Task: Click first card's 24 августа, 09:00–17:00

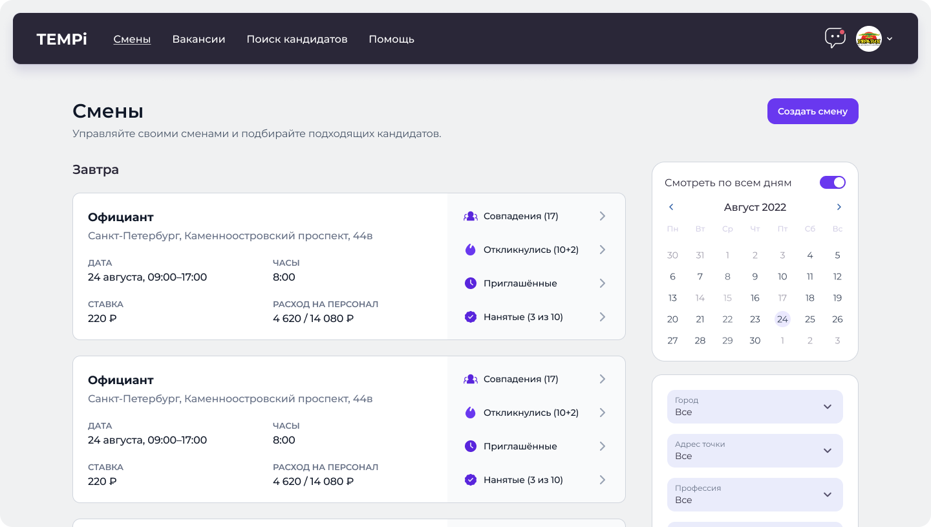Action: pos(147,277)
